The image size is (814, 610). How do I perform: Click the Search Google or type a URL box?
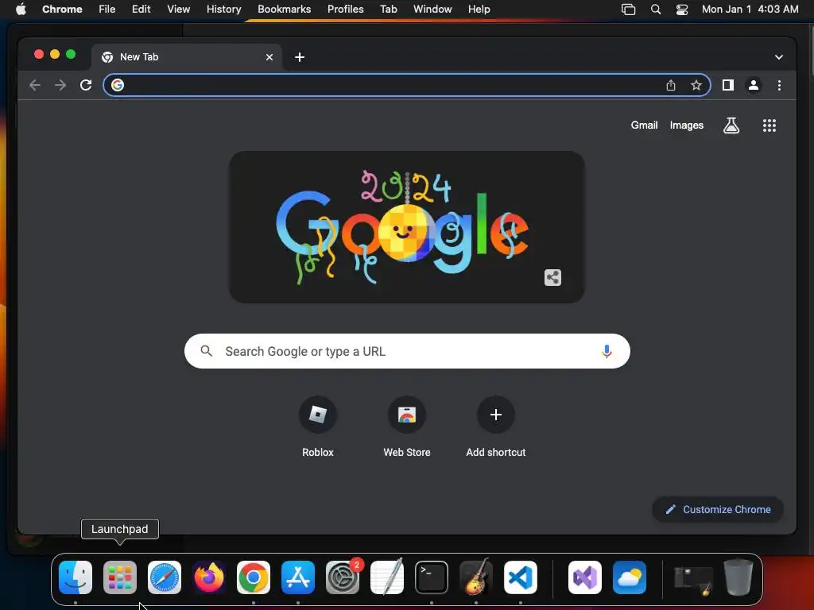(407, 351)
